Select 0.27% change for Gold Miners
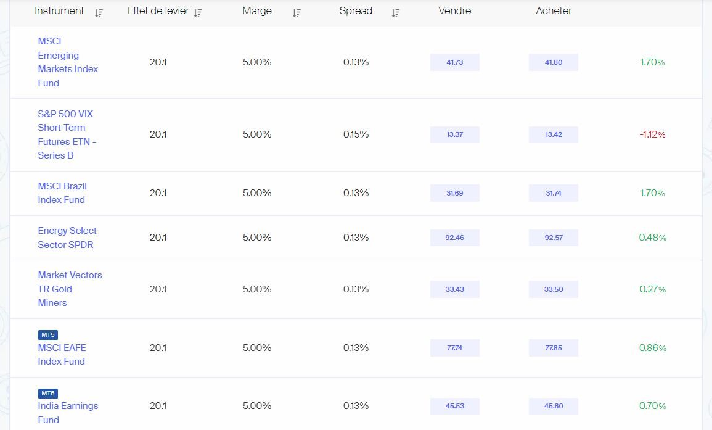This screenshot has width=712, height=430. [653, 289]
